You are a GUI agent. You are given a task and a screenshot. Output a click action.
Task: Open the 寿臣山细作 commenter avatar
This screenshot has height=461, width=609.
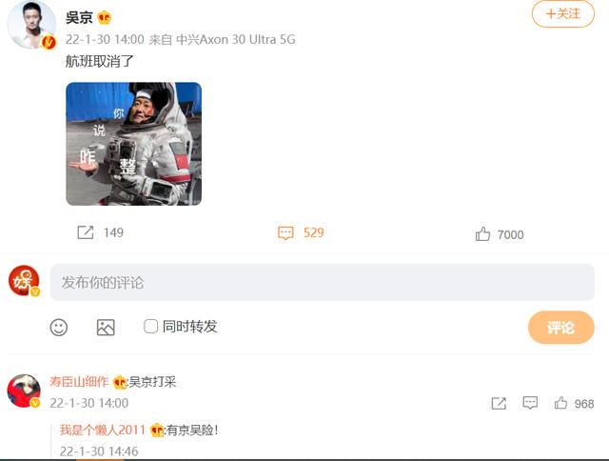click(24, 391)
